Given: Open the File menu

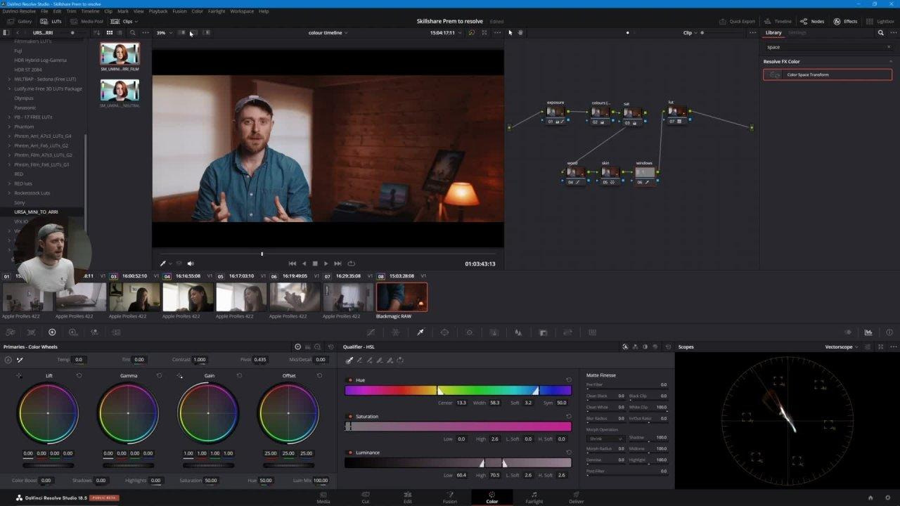Looking at the screenshot, I should coord(44,11).
